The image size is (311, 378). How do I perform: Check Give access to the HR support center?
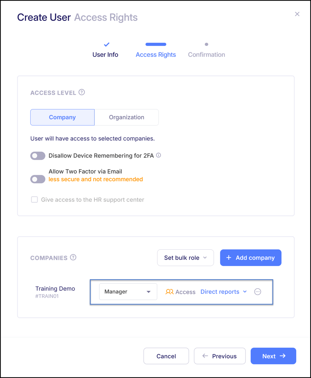coord(34,199)
